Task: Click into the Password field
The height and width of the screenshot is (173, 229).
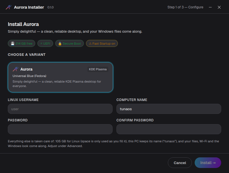Action: [x=60, y=129]
